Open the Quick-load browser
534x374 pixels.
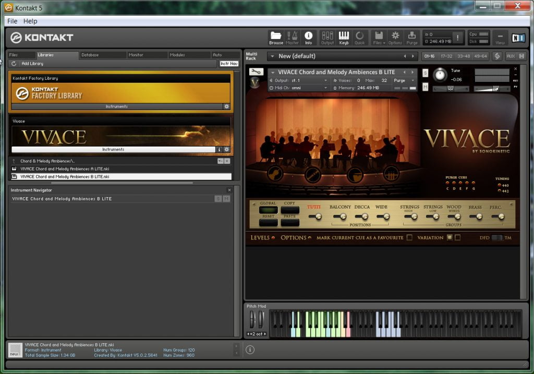click(x=360, y=38)
